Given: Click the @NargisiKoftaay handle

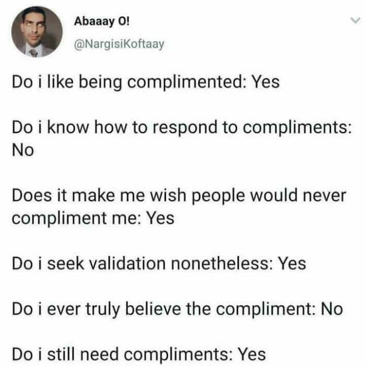Looking at the screenshot, I should [120, 43].
